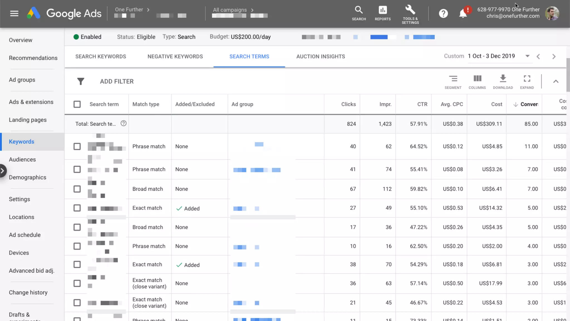Switch to the Negative Keywords tab

coord(175,57)
